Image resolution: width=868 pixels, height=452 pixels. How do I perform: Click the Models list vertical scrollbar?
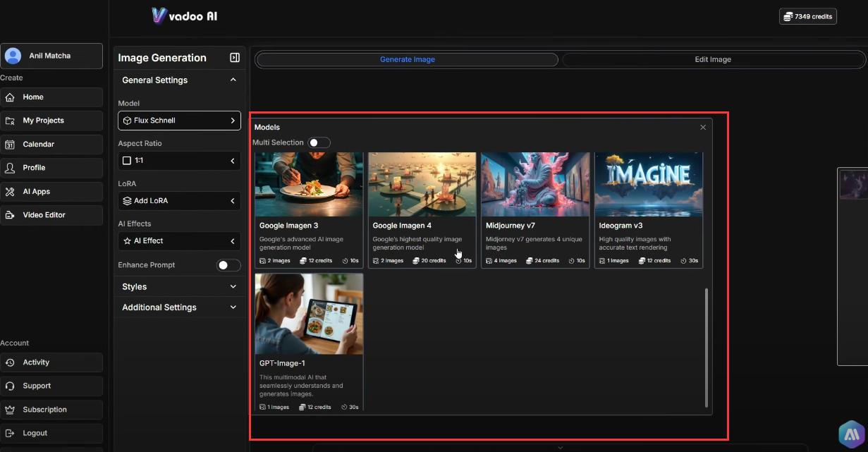click(x=707, y=347)
